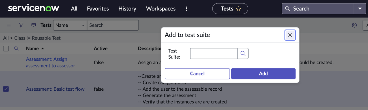Open the Test Suite lookup magnifier
The image size is (368, 110).
[x=243, y=53]
